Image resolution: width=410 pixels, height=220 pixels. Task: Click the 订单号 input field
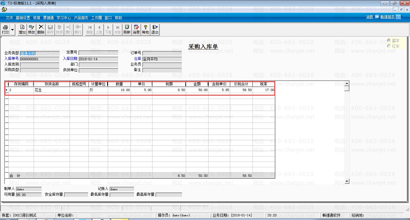pos(162,53)
